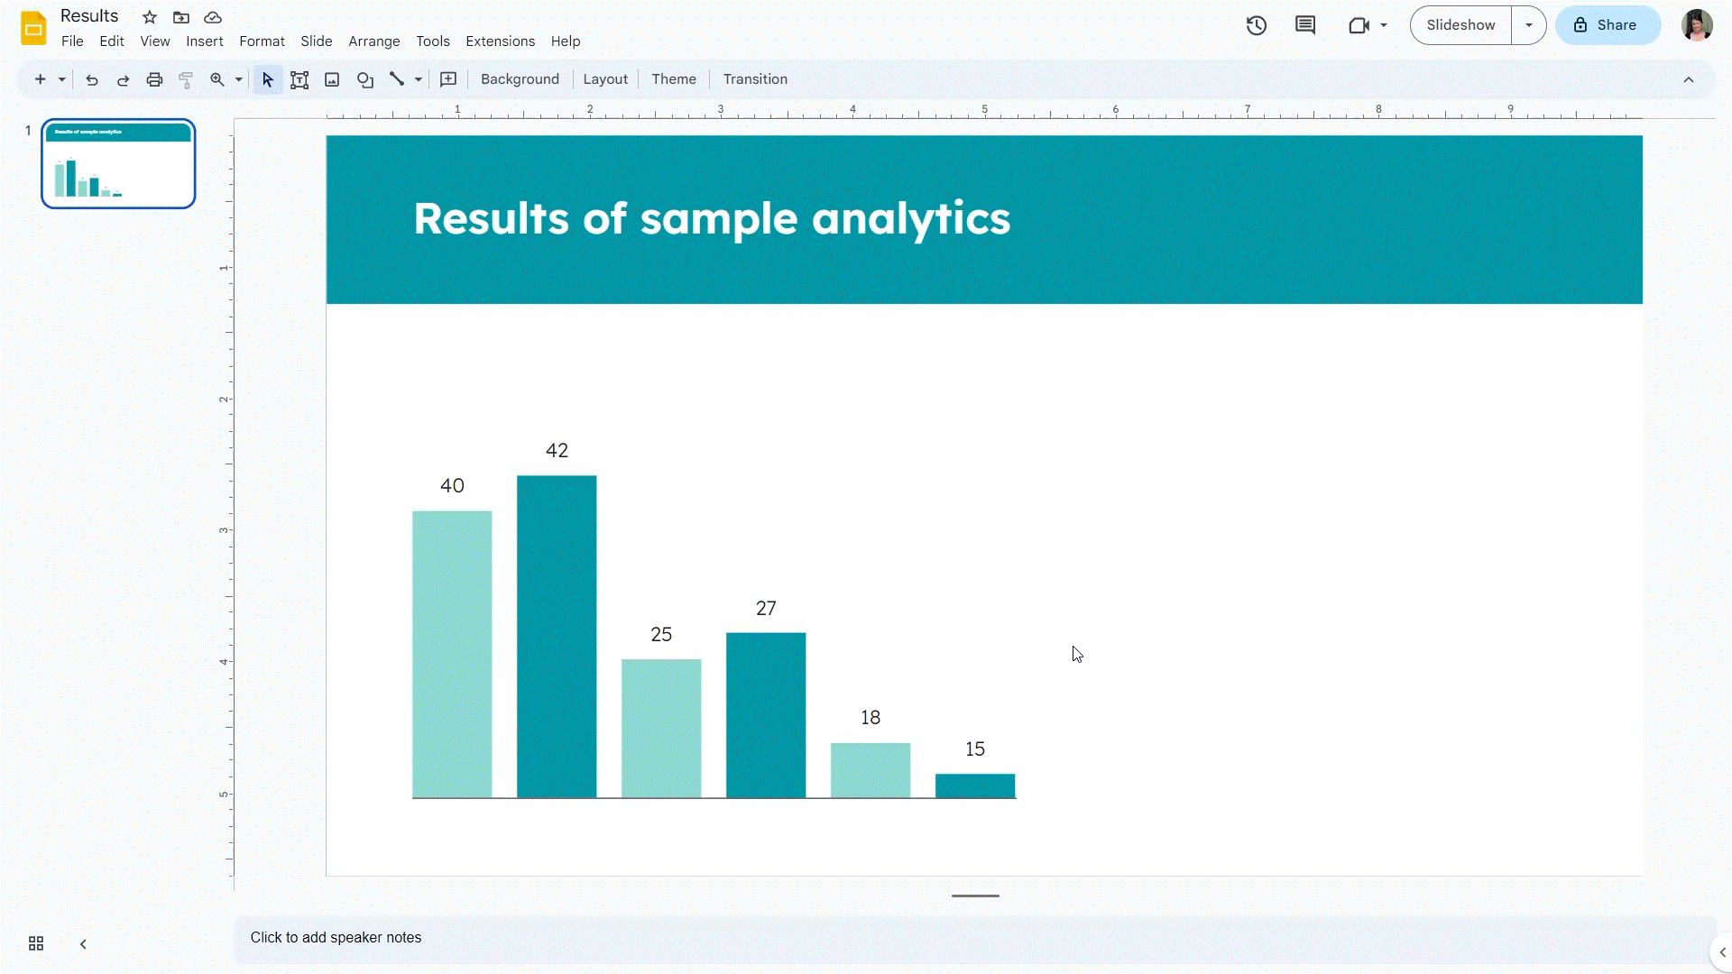Click the Redo icon in toolbar

(123, 79)
